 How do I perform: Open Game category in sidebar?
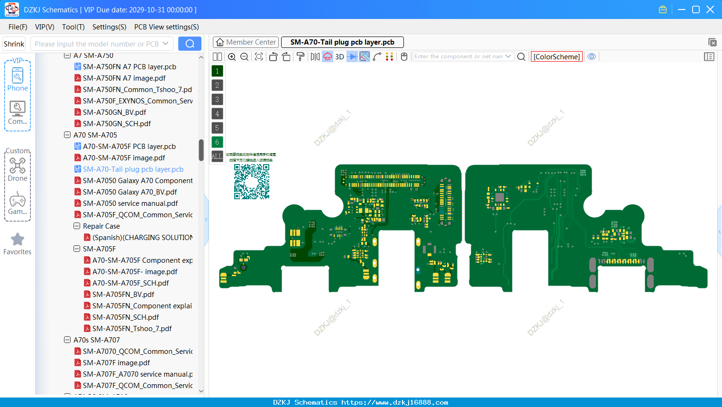pyautogui.click(x=18, y=203)
